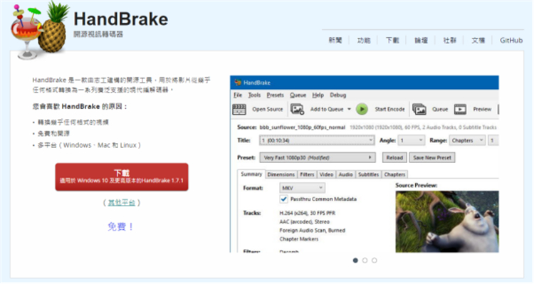Click the Reload button
Screen dimensions: 534x284
pyautogui.click(x=394, y=158)
